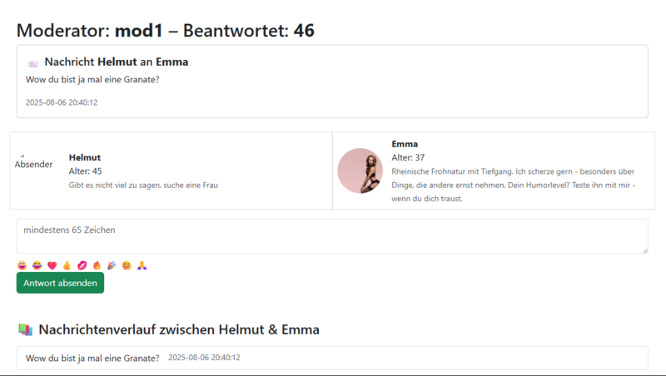Click resize handle of reply textarea
This screenshot has width=666, height=376.
click(644, 250)
